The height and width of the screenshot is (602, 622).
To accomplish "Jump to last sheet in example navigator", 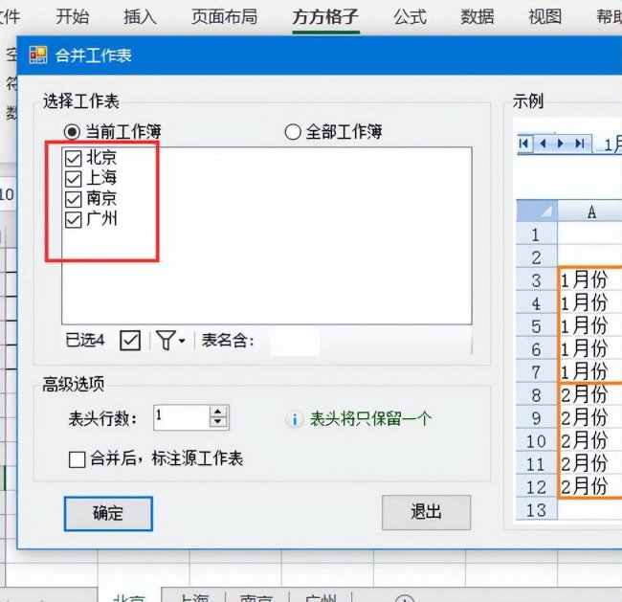I will (580, 144).
